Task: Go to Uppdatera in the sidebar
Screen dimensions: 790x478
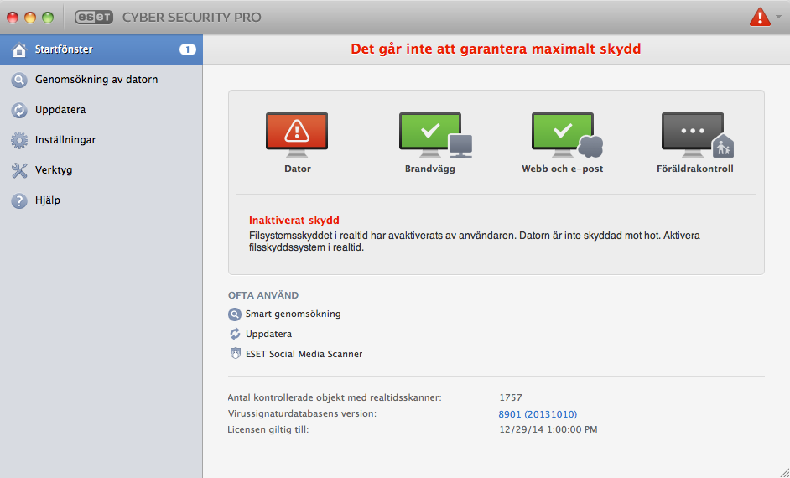Action: coord(101,110)
